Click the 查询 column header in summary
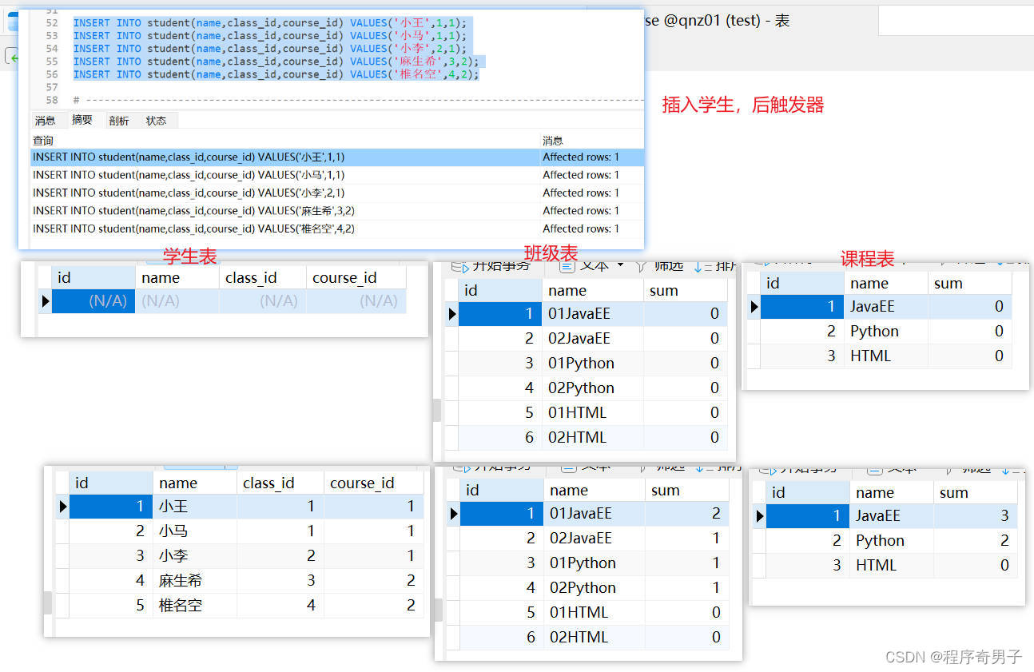The image size is (1034, 672). pyautogui.click(x=43, y=141)
